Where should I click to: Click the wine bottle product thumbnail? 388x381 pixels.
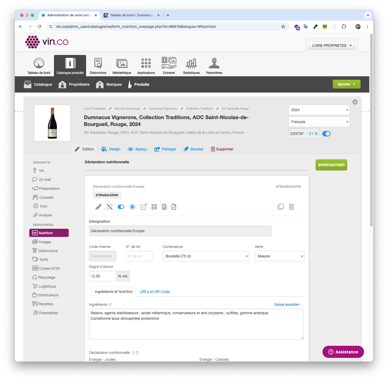coord(52,123)
